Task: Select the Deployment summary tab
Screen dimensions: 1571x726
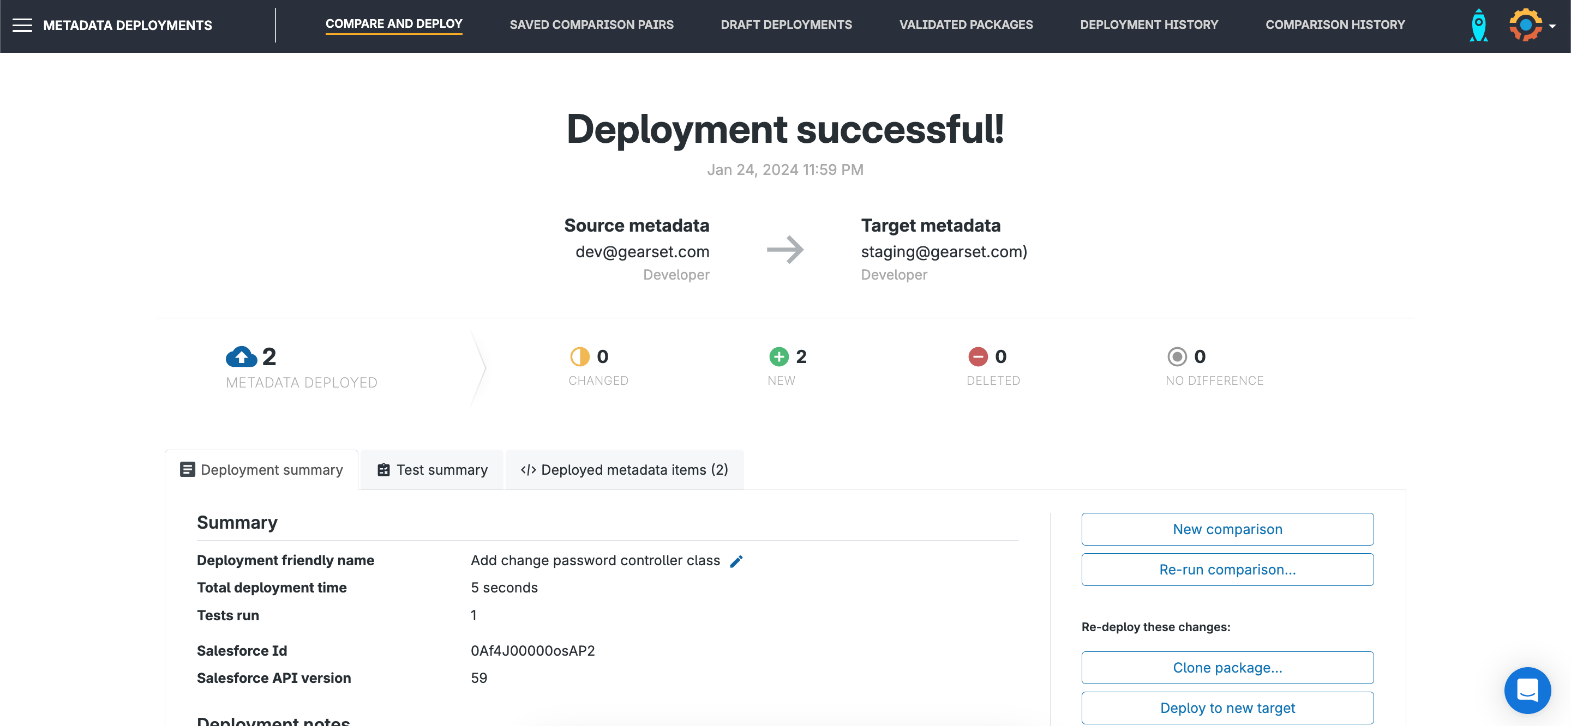Action: (x=261, y=470)
